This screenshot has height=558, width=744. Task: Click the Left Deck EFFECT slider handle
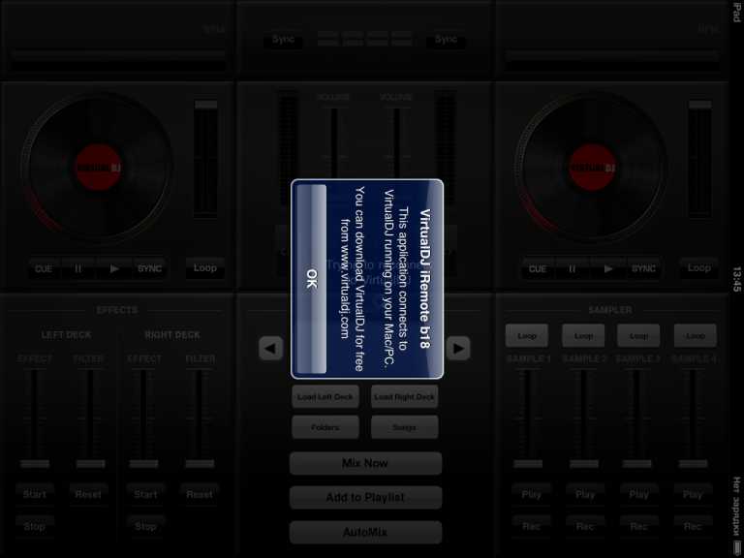[35, 464]
